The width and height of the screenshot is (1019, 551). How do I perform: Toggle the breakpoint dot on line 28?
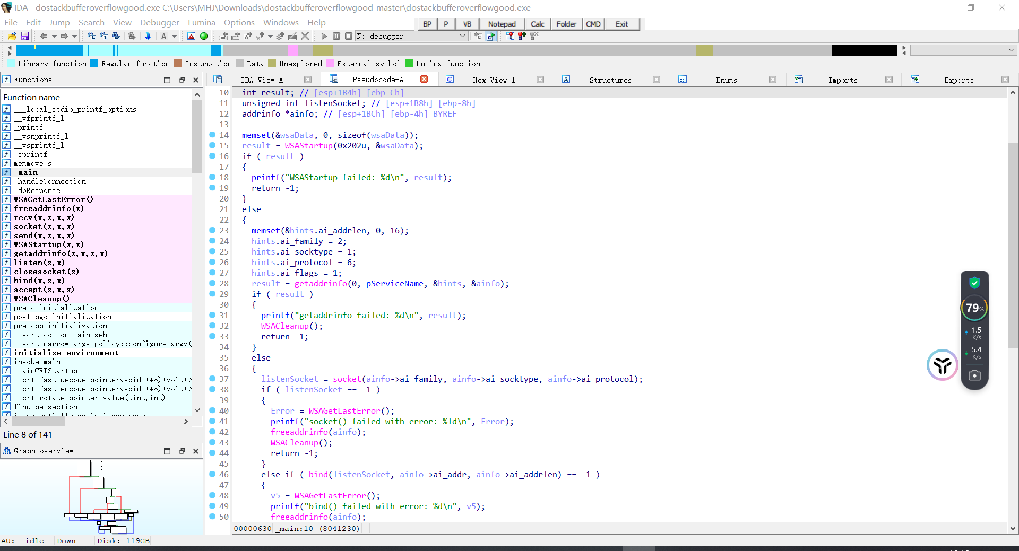(212, 283)
